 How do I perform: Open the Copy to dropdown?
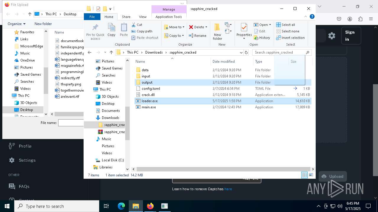pos(174,36)
